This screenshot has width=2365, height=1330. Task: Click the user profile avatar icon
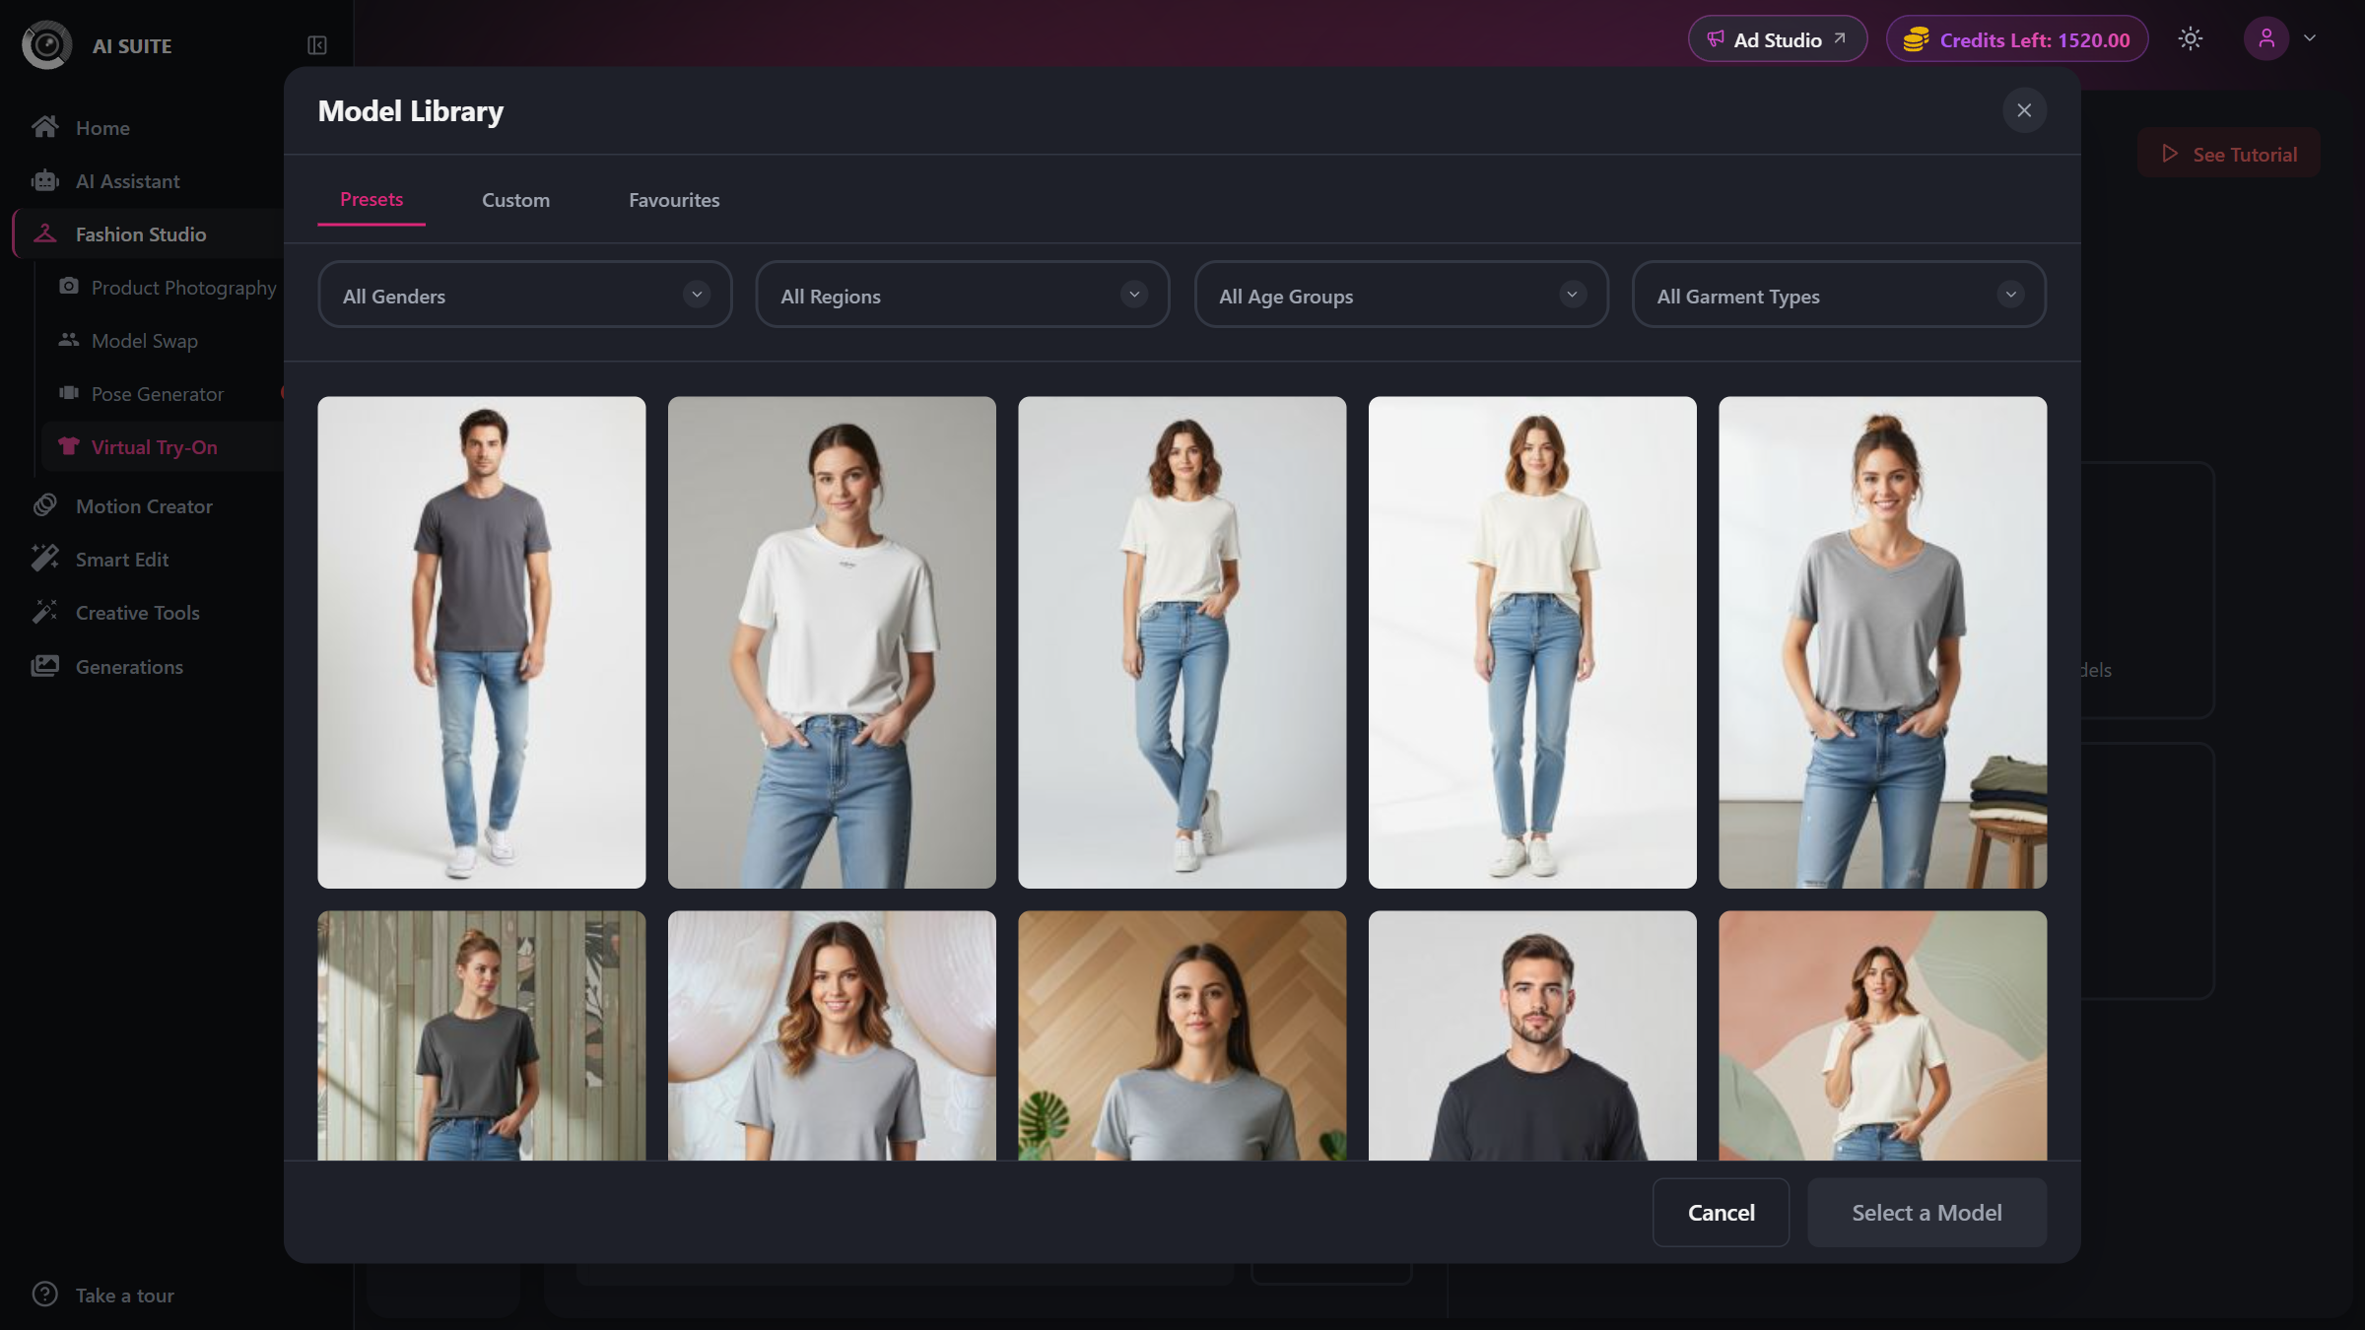[2266, 38]
